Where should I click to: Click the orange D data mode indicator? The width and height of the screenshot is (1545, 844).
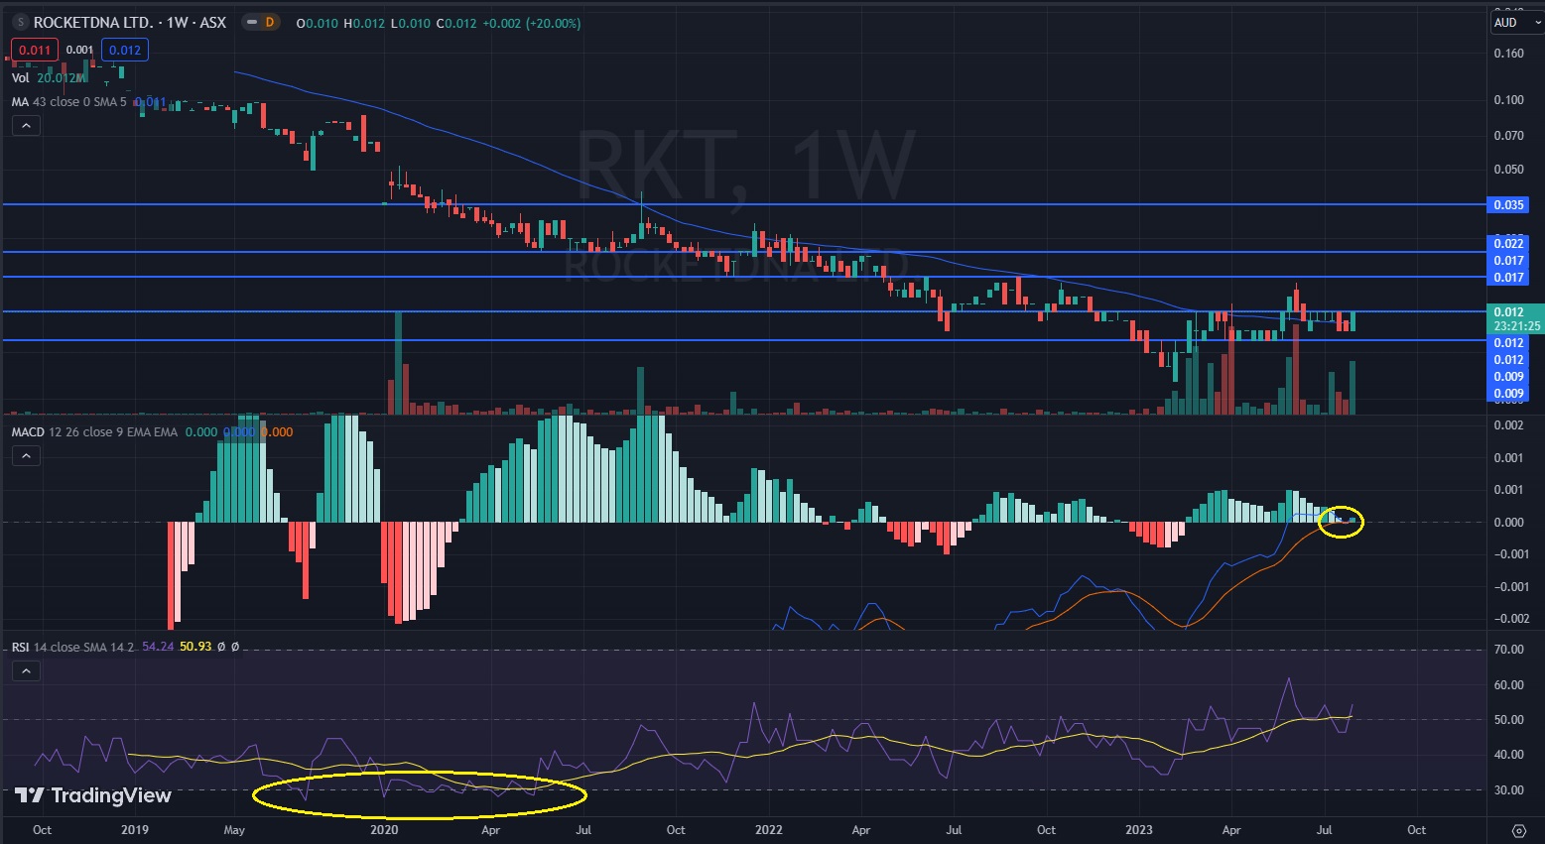click(269, 22)
